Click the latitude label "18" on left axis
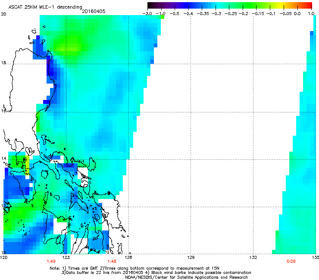The image size is (319, 280). pyautogui.click(x=3, y=63)
